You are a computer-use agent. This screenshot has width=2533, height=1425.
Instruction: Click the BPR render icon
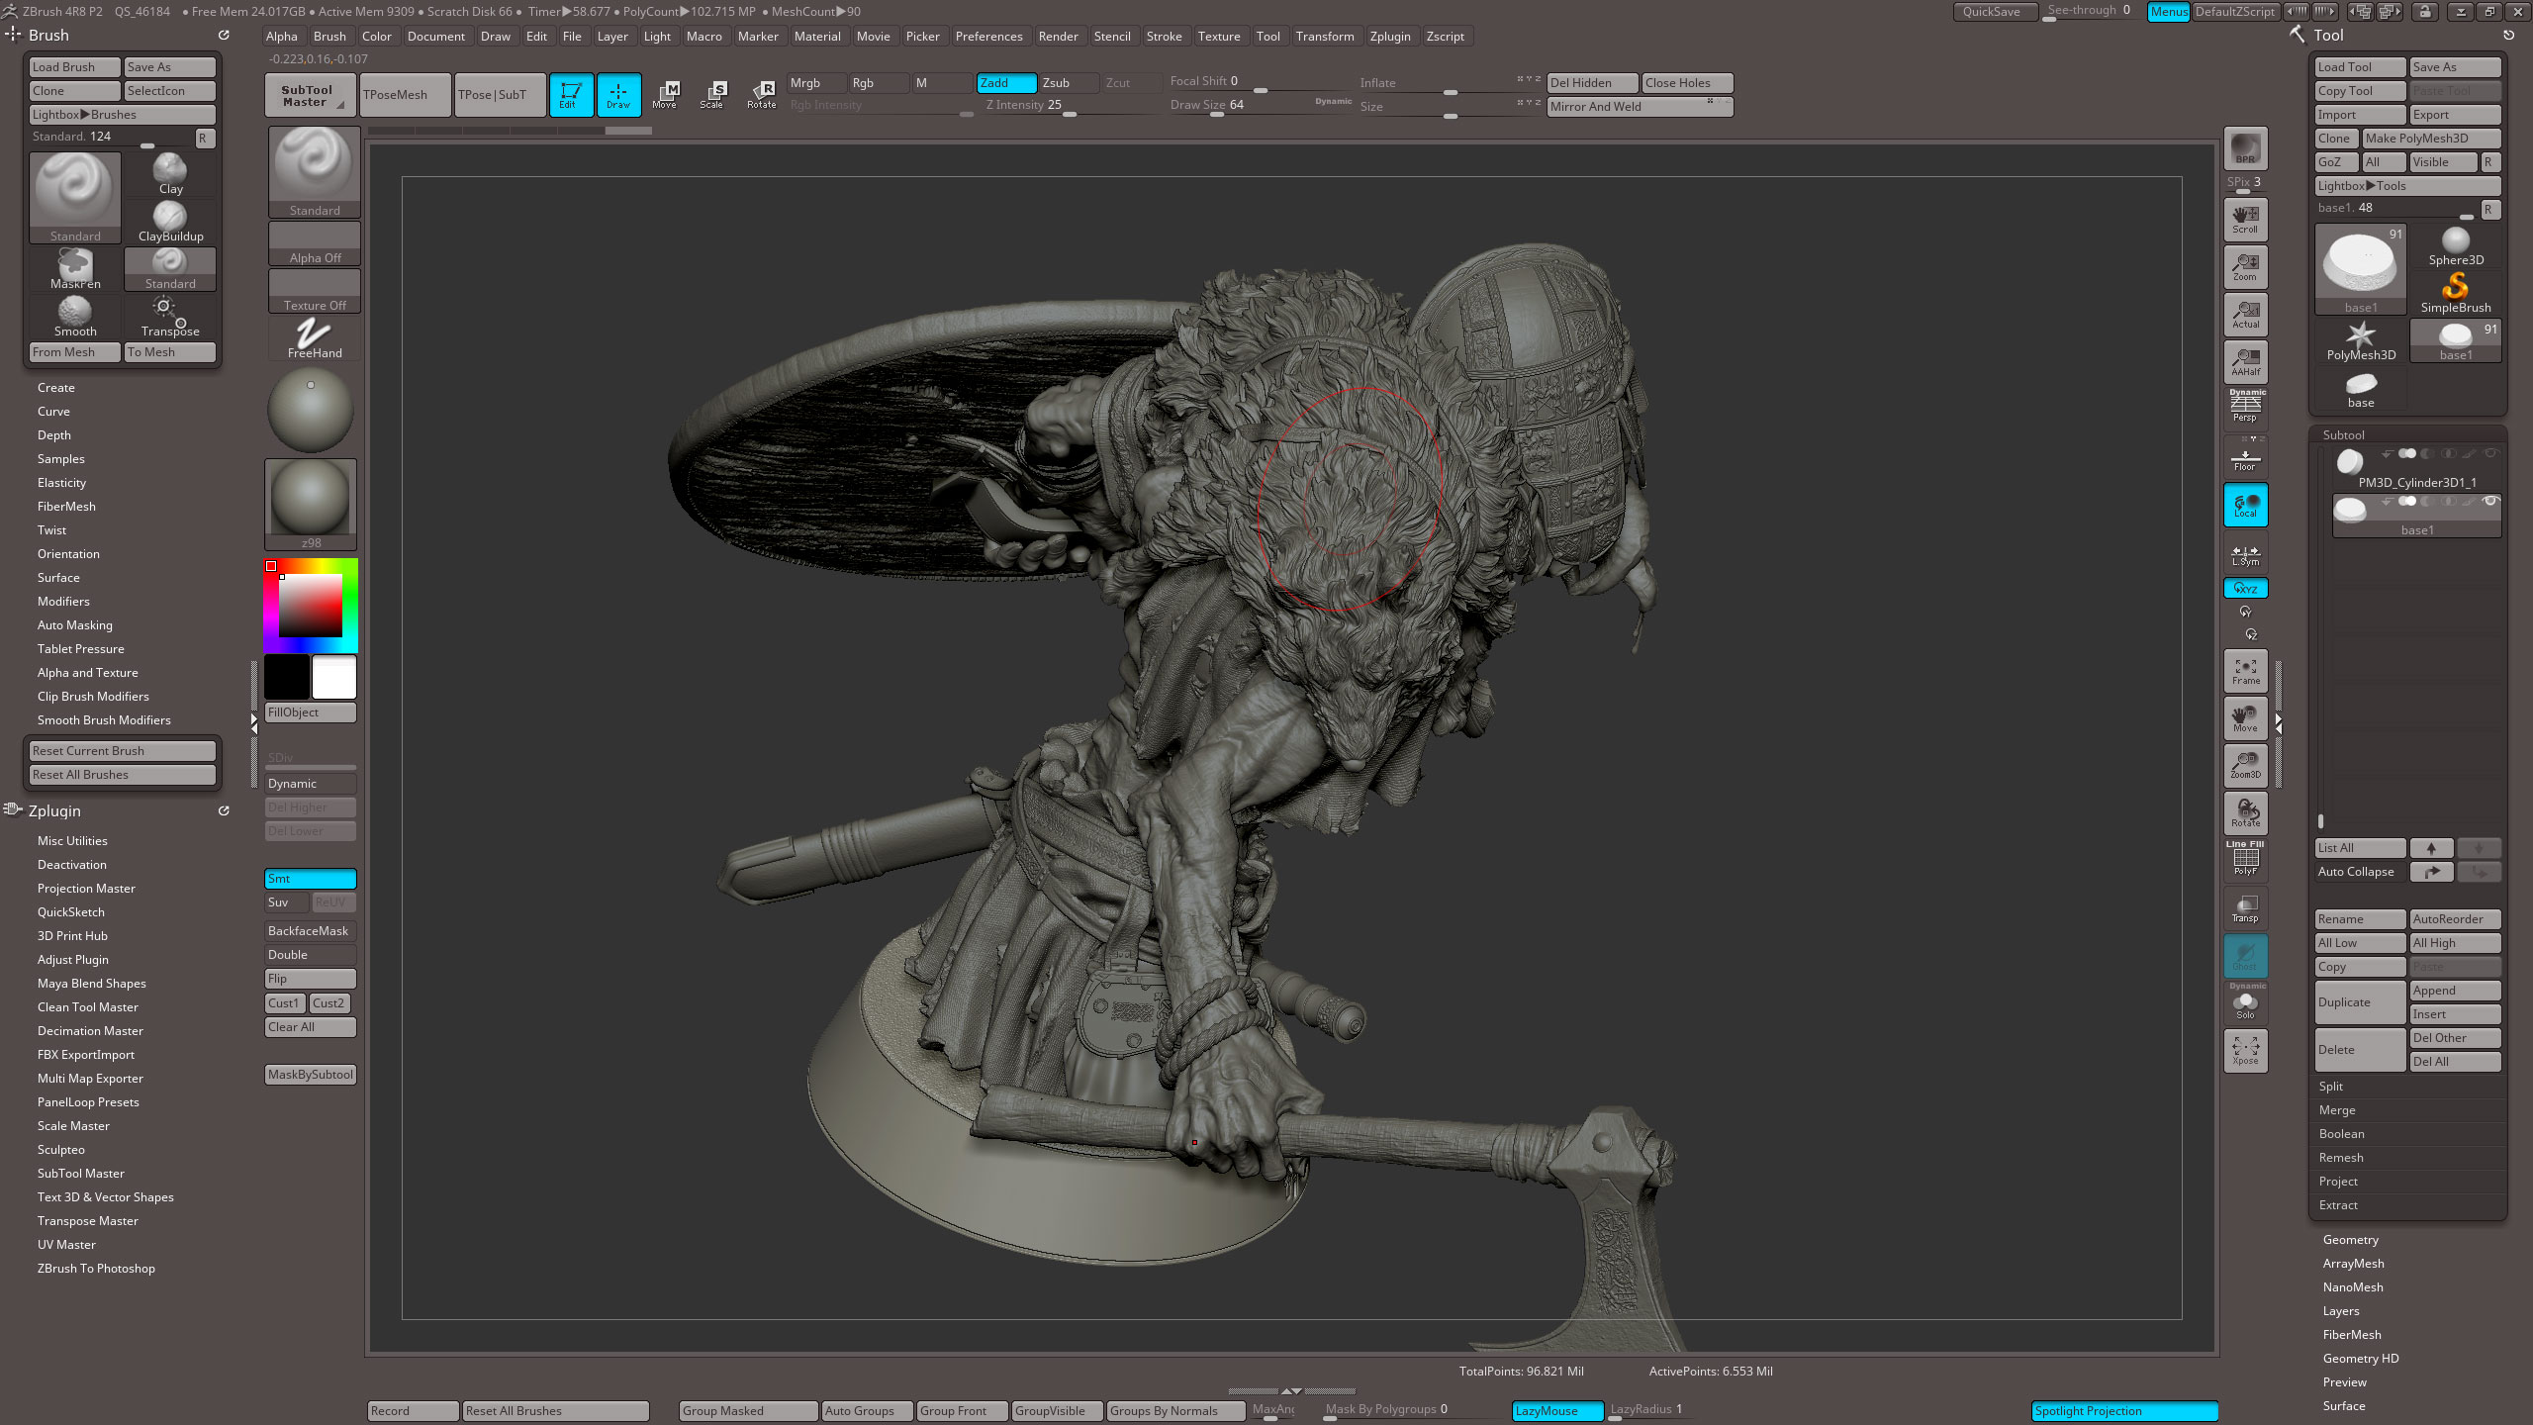[x=2245, y=148]
